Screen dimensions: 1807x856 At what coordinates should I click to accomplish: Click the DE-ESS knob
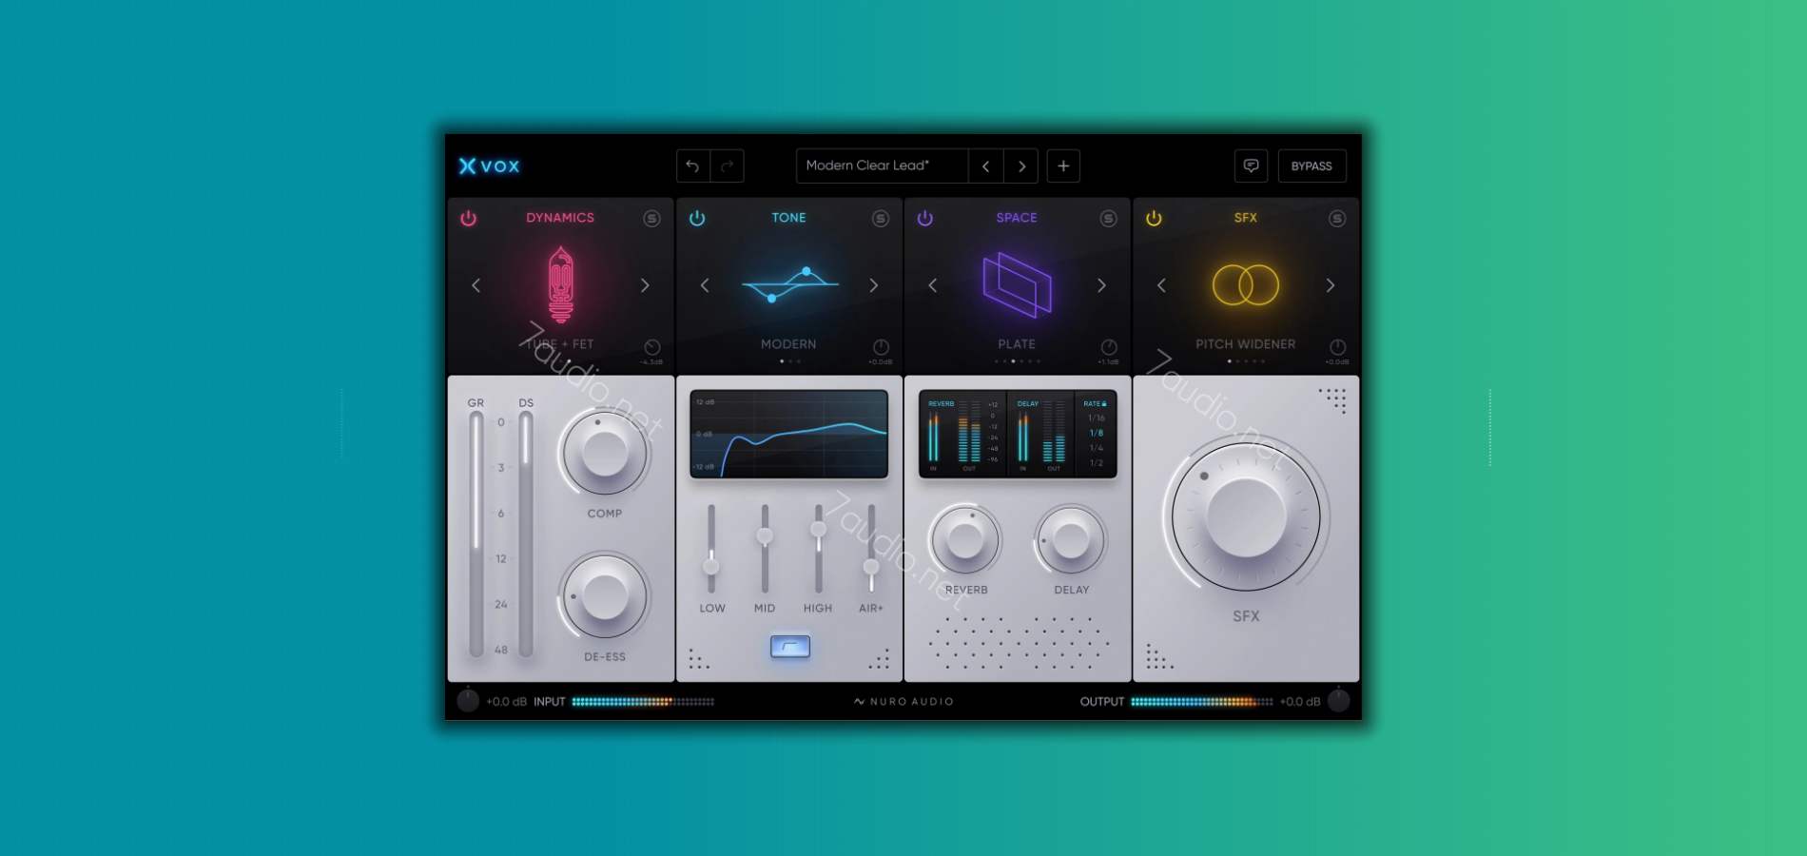pyautogui.click(x=604, y=596)
